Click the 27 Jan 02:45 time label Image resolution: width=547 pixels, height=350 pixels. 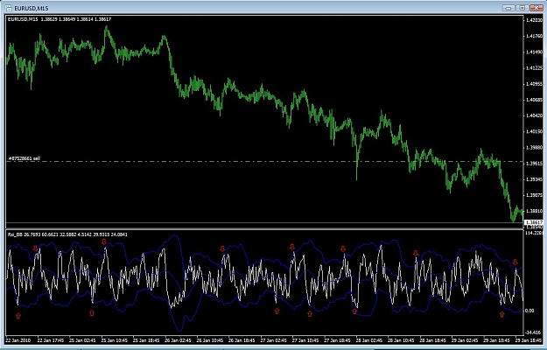(273, 340)
